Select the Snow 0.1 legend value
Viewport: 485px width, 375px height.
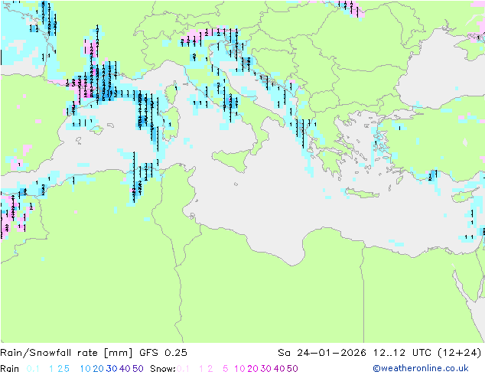click(183, 369)
